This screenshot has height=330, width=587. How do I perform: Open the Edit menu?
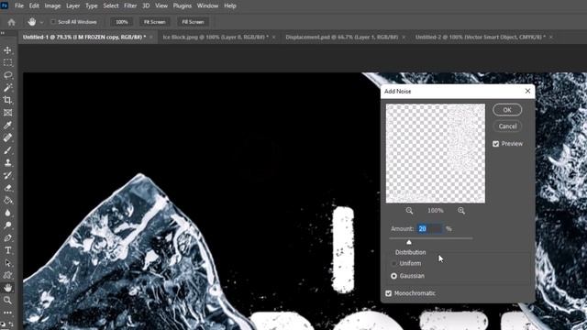click(x=34, y=5)
